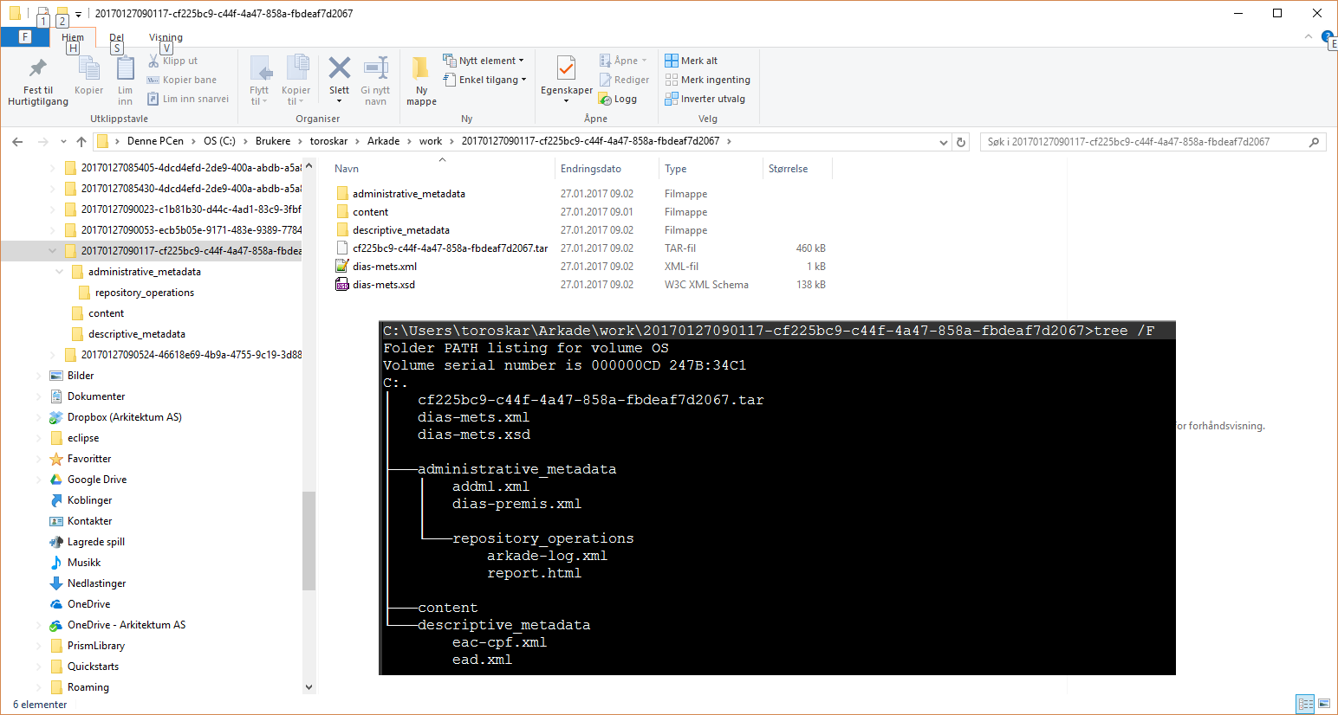Switch to large icons view in status bar
The width and height of the screenshot is (1338, 715).
click(1324, 705)
